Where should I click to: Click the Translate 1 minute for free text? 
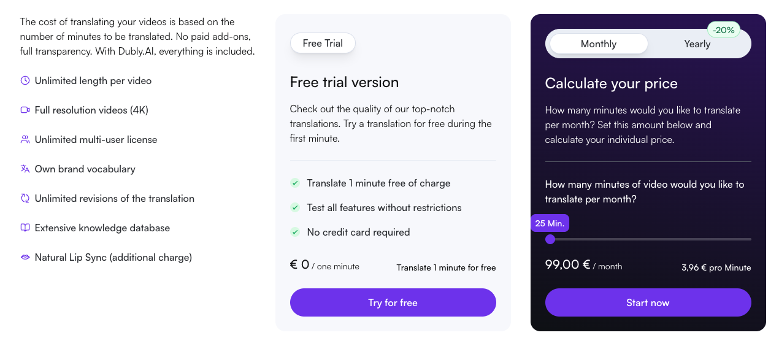[446, 267]
